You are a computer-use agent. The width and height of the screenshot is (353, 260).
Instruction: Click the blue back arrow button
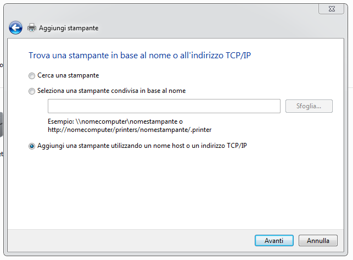point(15,27)
